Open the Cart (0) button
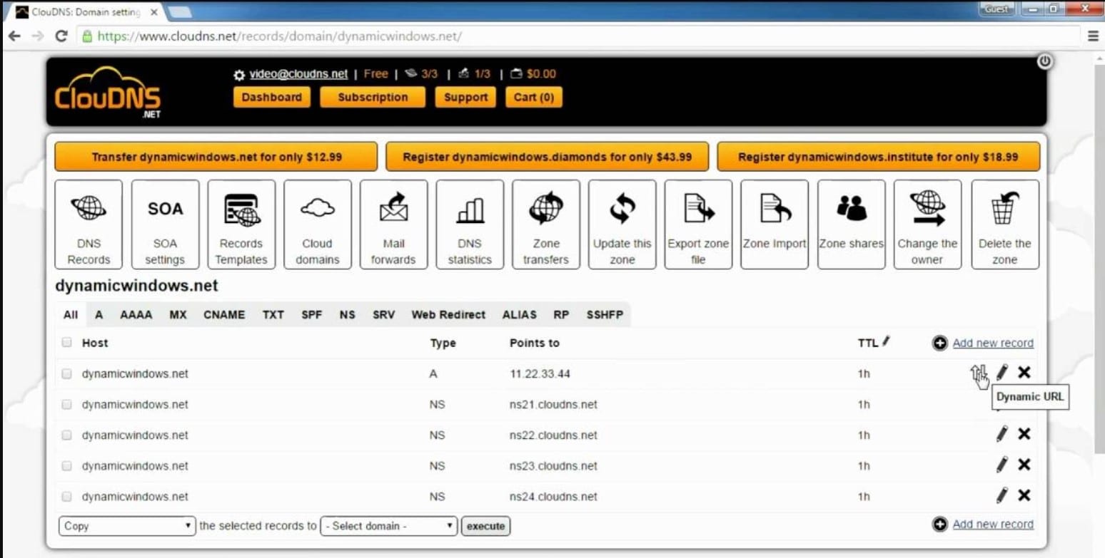This screenshot has height=558, width=1105. coord(534,98)
